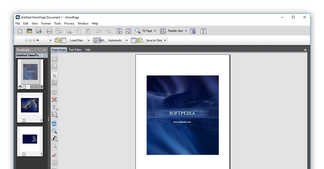The image size is (324, 169).
Task: Open the Flexible View dropdown
Action: tap(186, 31)
